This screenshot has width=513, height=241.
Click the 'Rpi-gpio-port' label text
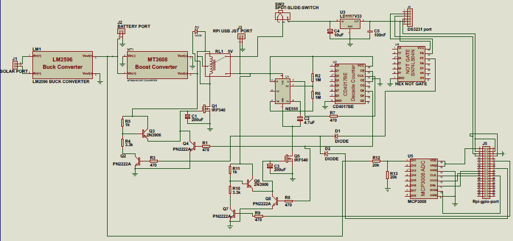(486, 202)
